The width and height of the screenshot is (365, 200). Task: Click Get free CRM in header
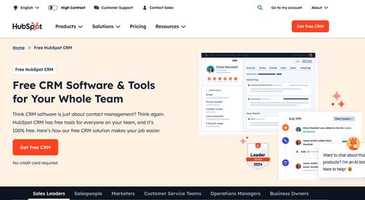[x=310, y=26]
